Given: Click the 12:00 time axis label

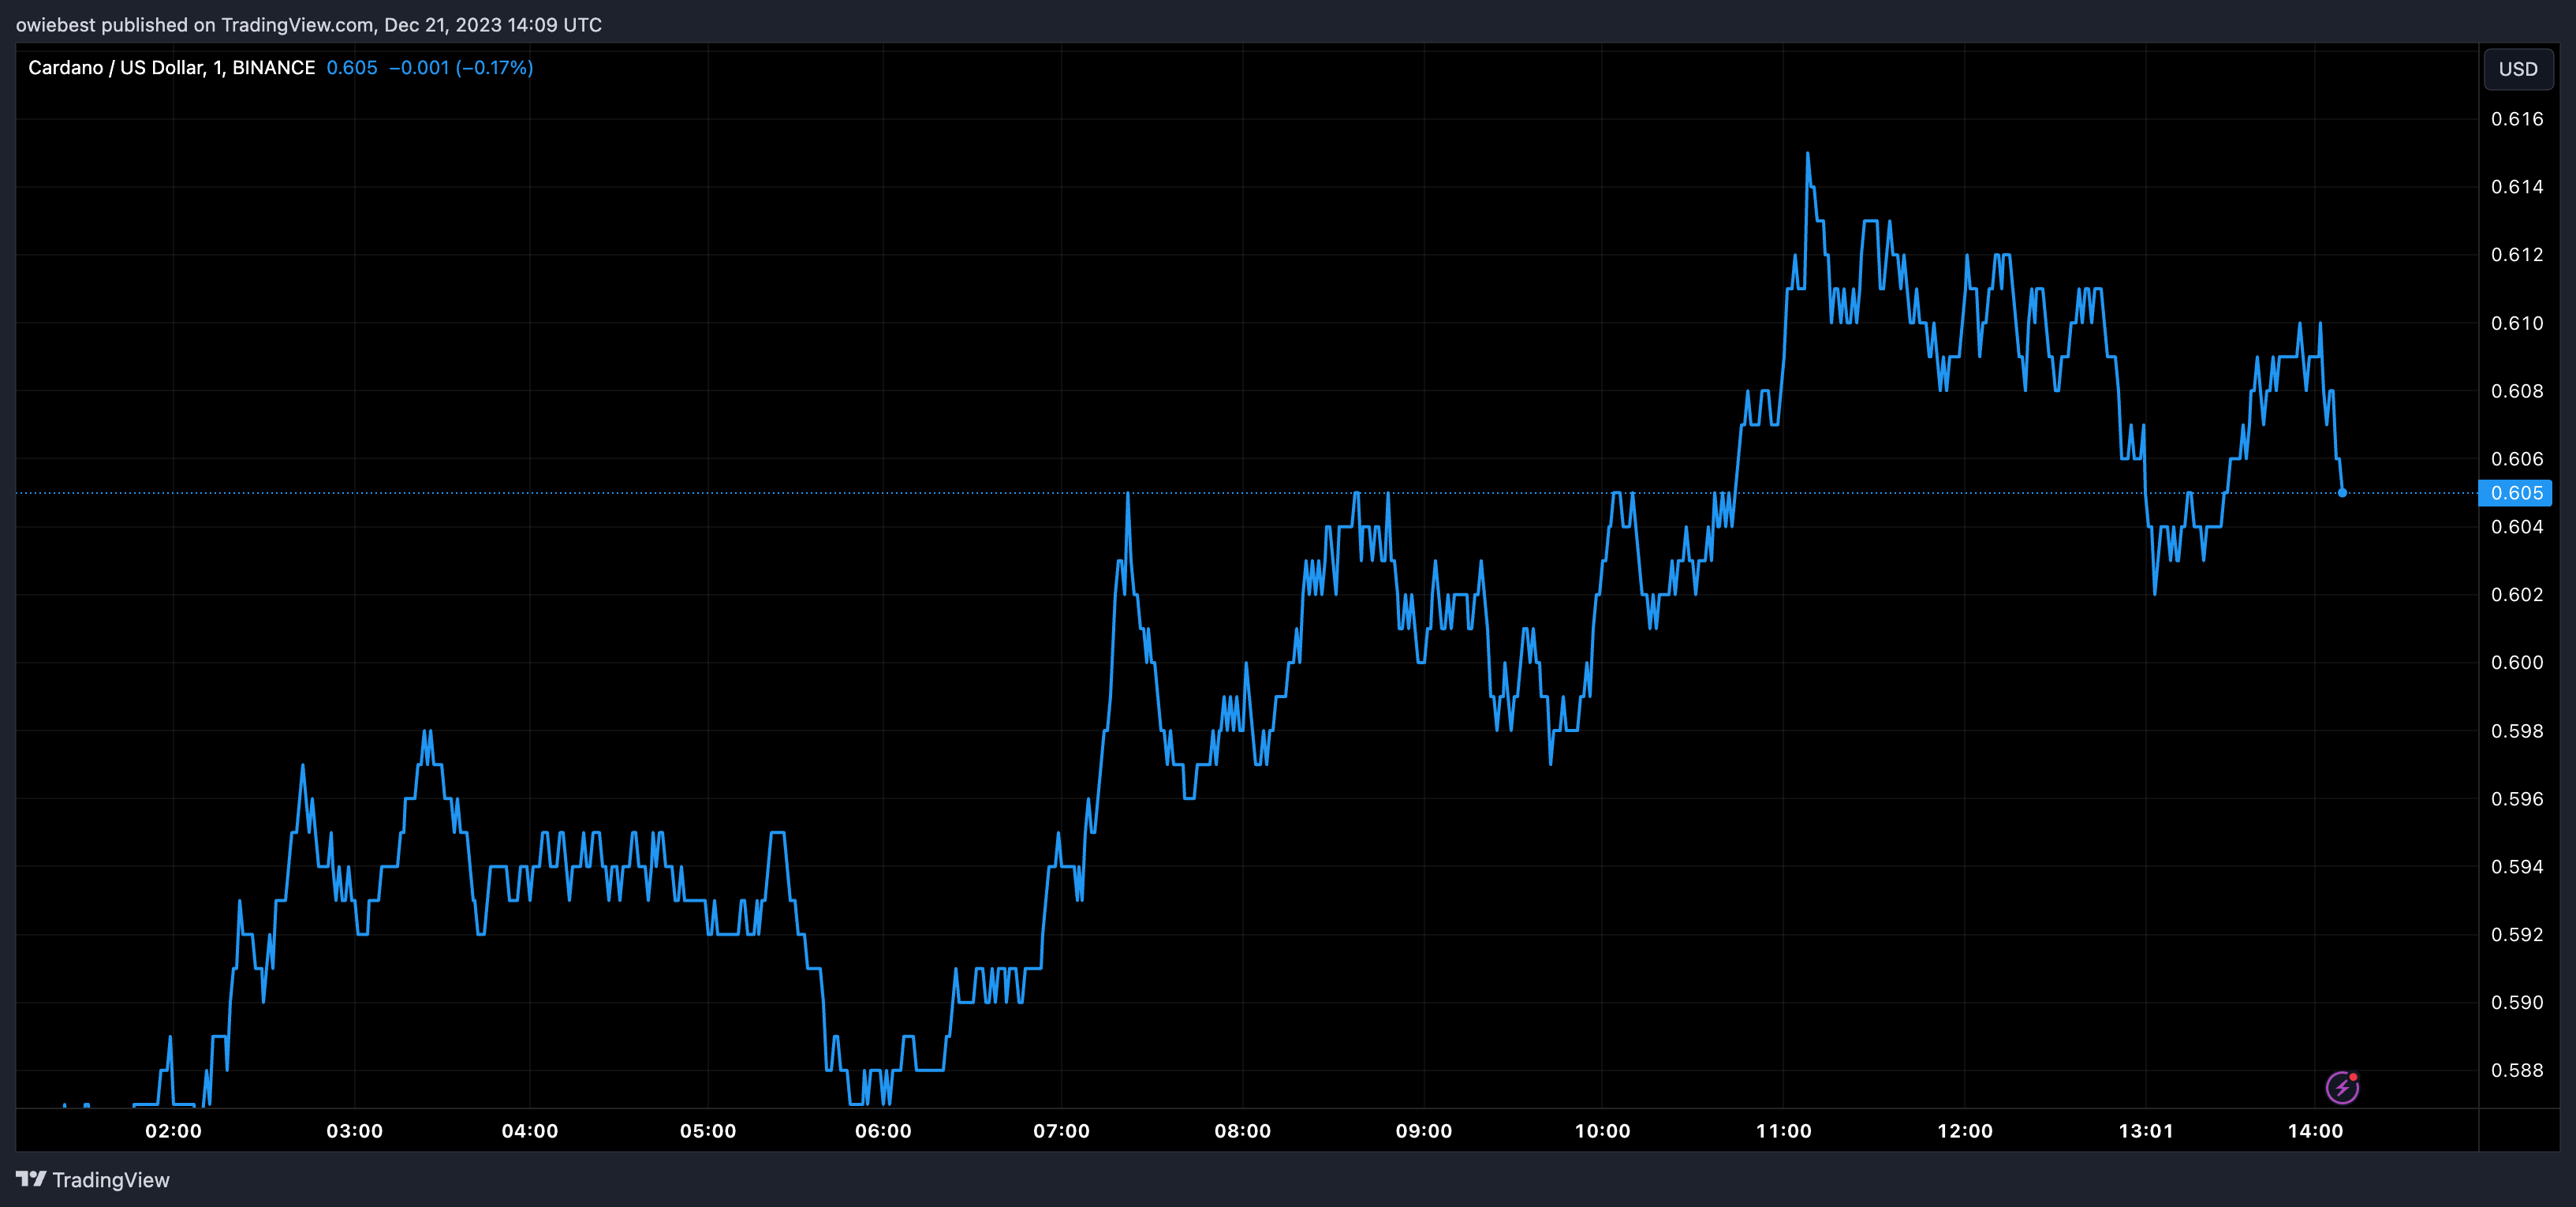Looking at the screenshot, I should click(1964, 1131).
